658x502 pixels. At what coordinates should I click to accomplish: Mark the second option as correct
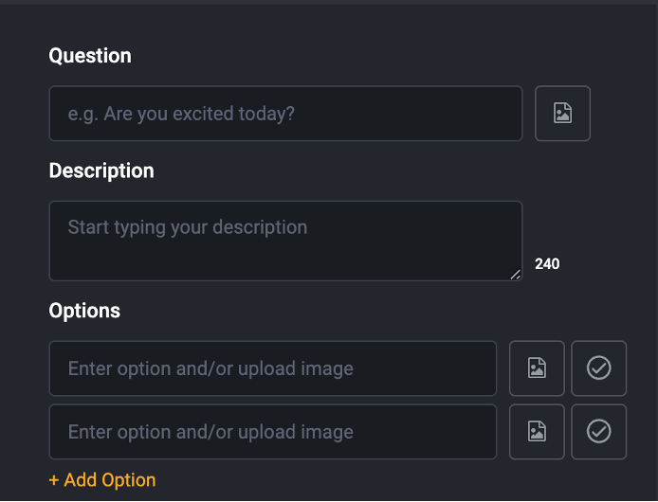click(x=598, y=432)
